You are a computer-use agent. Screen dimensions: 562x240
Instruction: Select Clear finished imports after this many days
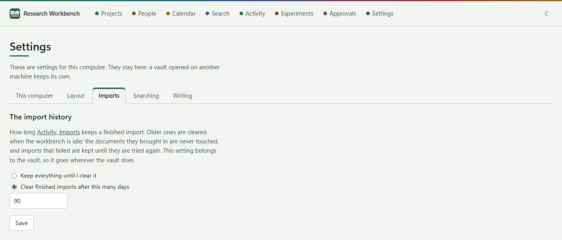click(x=14, y=187)
